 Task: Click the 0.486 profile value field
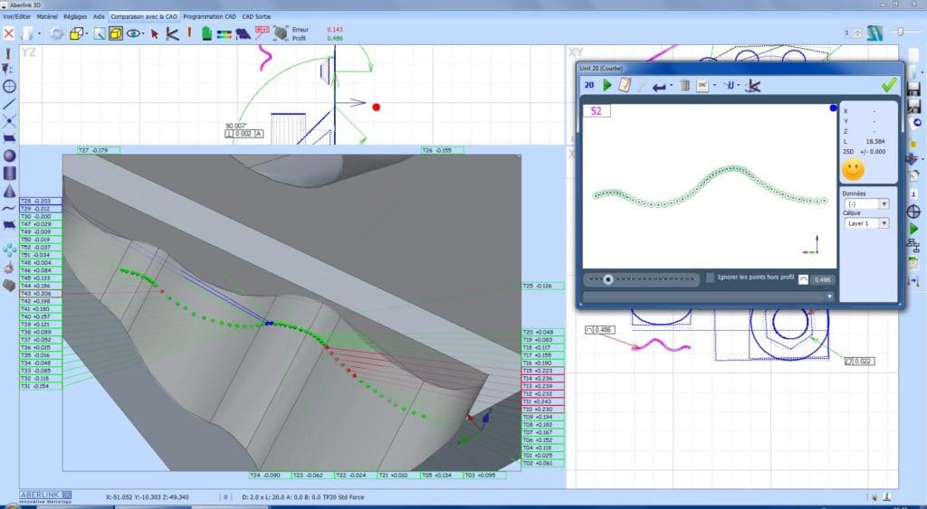[x=822, y=280]
